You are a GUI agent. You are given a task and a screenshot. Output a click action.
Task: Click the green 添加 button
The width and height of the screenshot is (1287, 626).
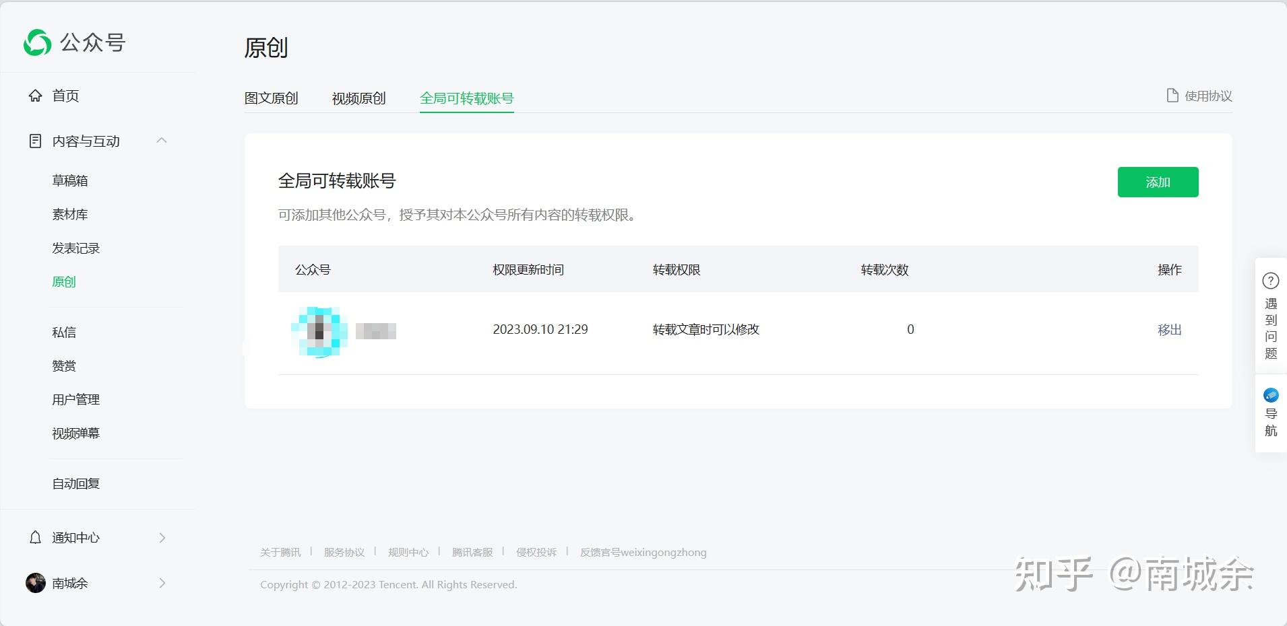(x=1158, y=182)
